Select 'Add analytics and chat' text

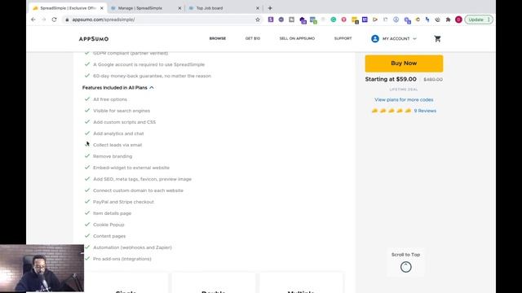[118, 133]
